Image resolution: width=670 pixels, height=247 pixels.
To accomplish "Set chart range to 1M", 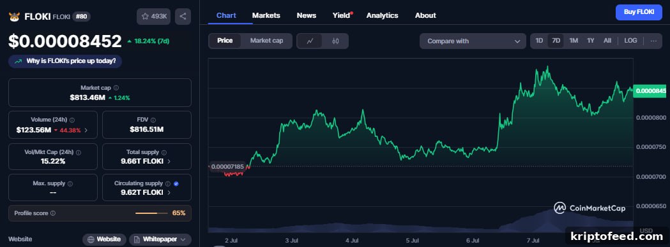I will tap(574, 41).
